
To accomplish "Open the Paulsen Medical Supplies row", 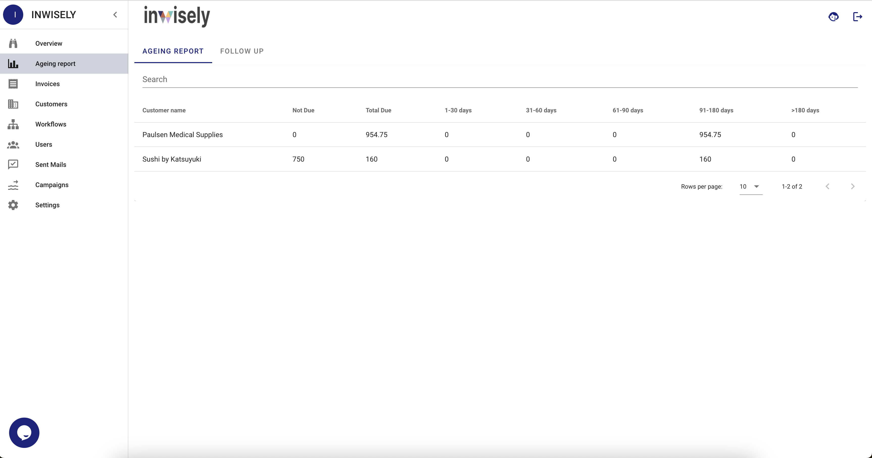I will click(x=182, y=135).
